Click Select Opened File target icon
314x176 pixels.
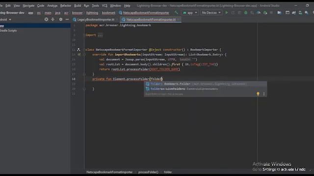(46, 20)
